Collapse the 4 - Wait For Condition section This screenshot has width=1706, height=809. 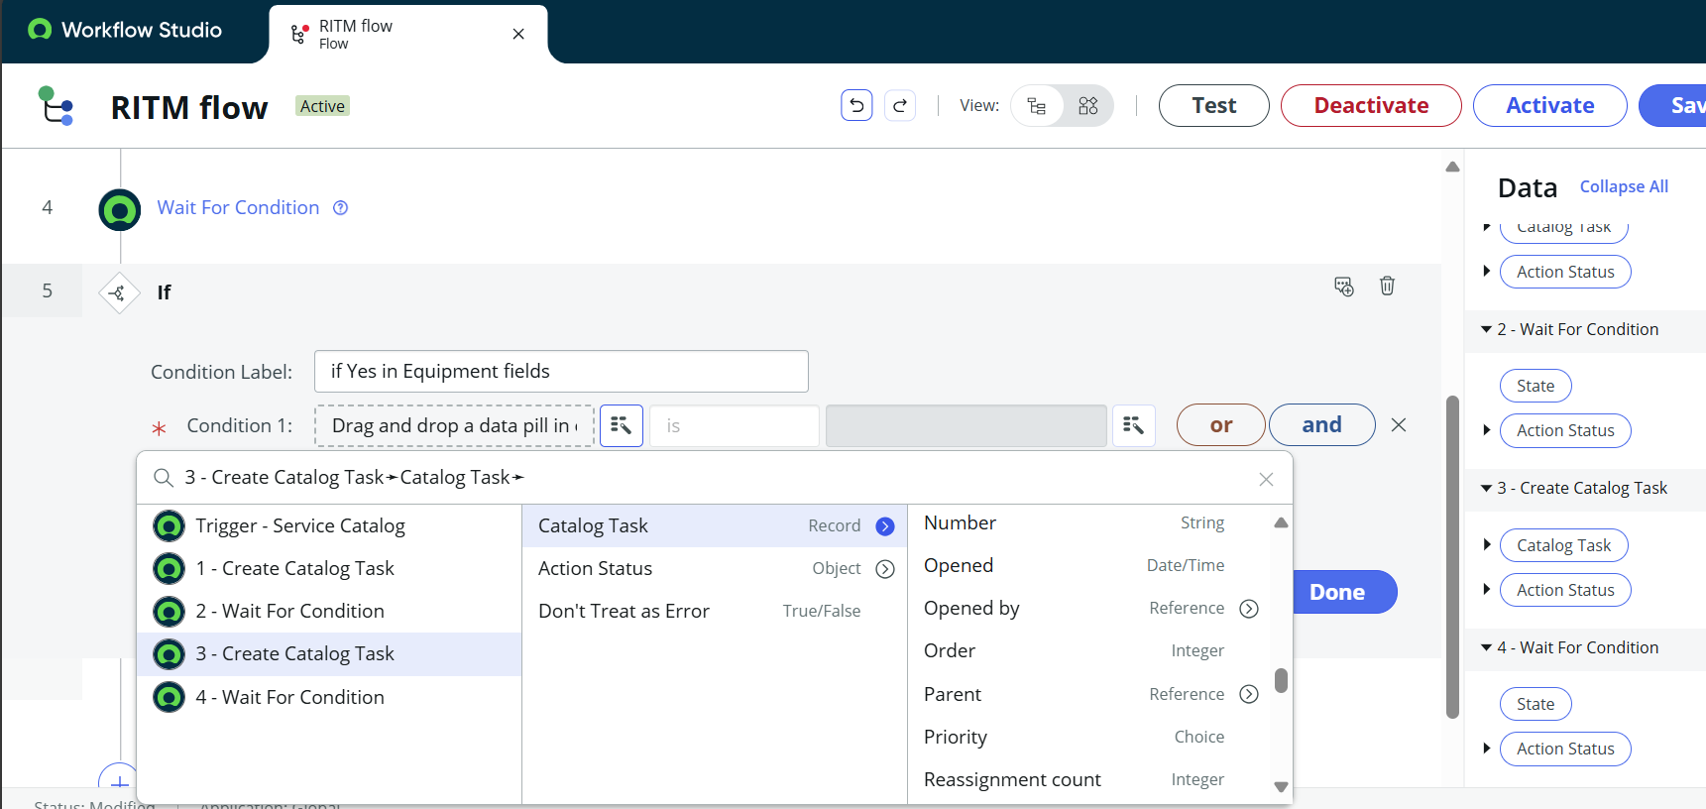pyautogui.click(x=1486, y=647)
